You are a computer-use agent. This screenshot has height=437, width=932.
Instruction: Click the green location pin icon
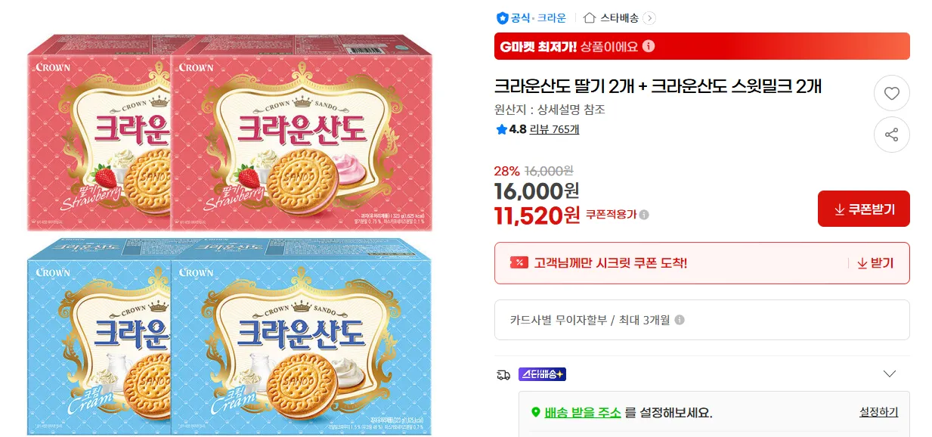[x=536, y=413]
